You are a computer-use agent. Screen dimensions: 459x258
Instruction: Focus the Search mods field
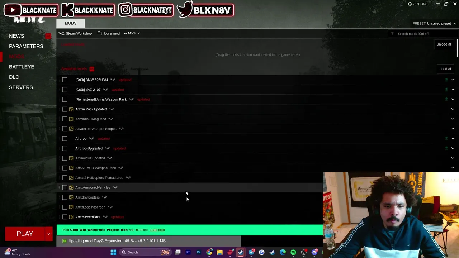click(423, 34)
